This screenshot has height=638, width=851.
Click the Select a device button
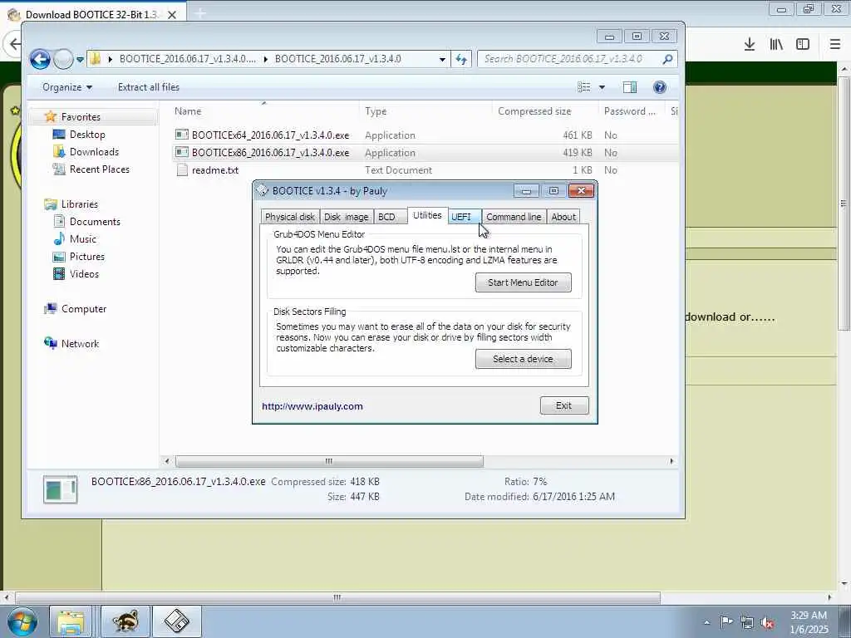click(x=524, y=359)
